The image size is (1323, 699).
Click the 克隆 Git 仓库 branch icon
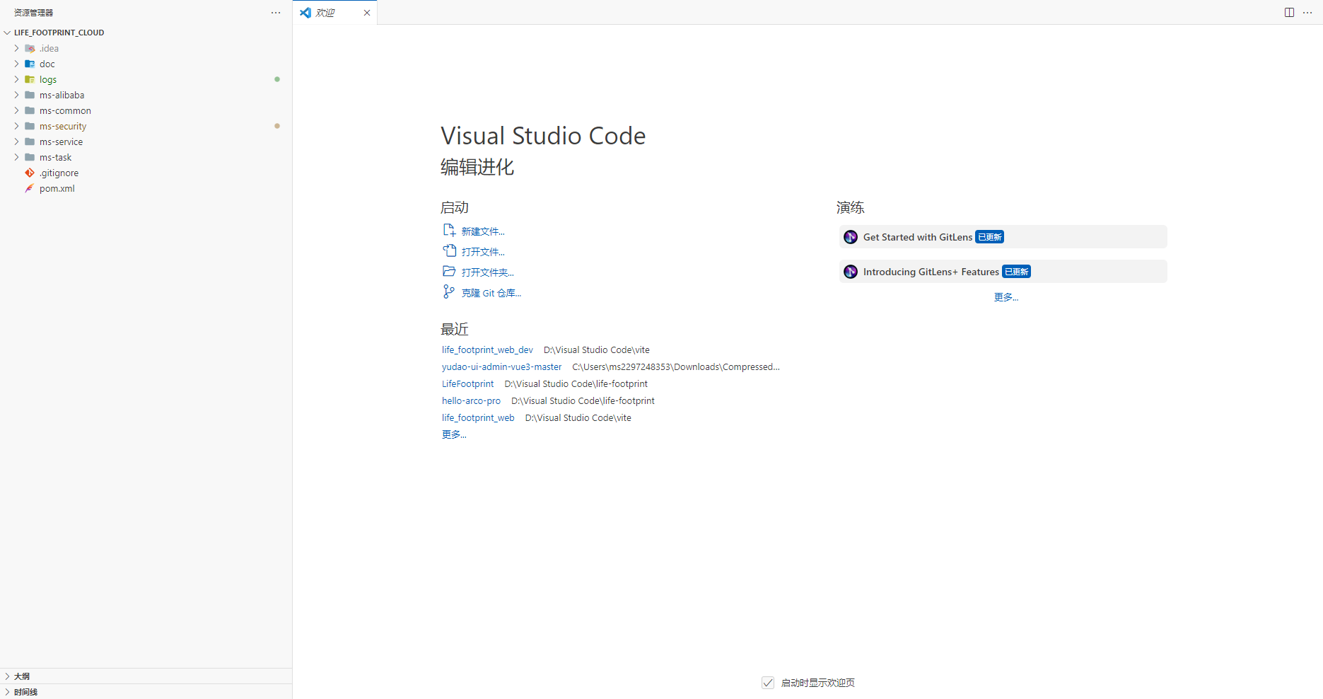click(449, 291)
